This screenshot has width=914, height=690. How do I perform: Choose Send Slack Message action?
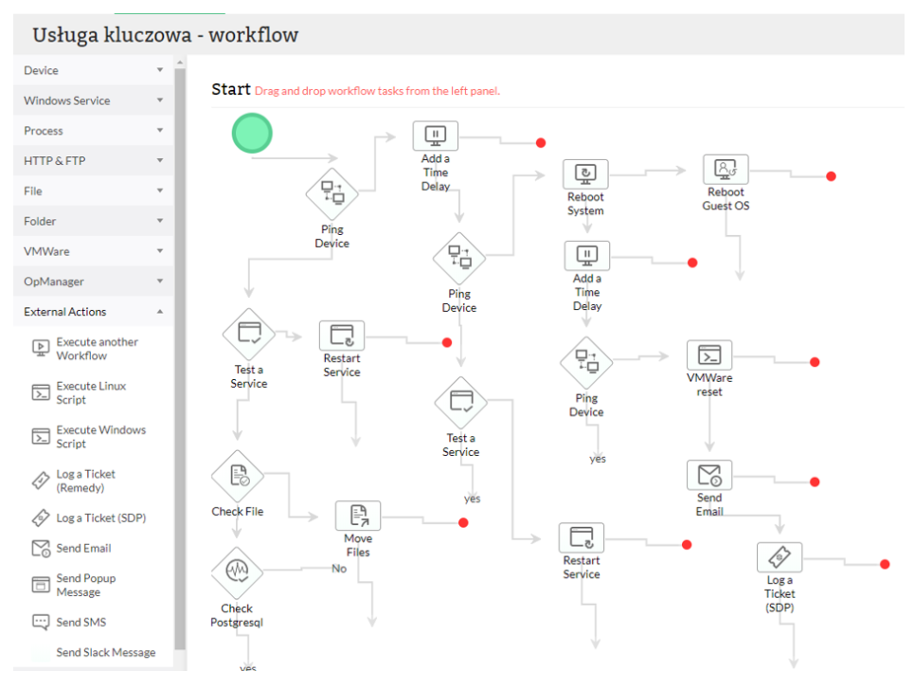click(105, 653)
